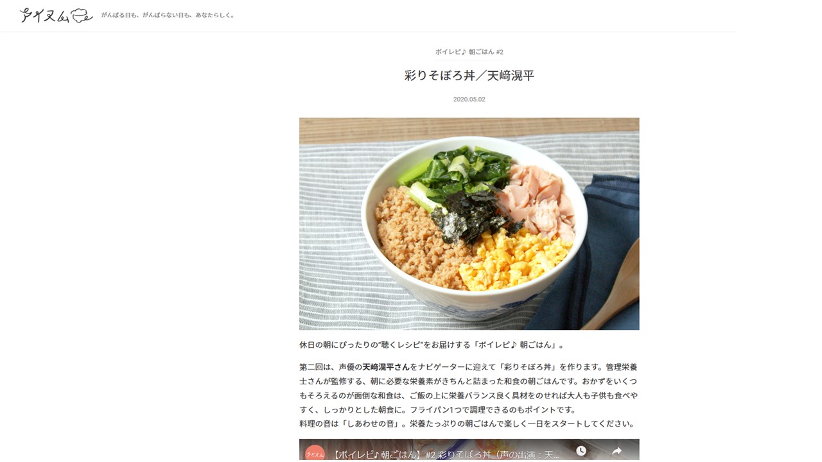The width and height of the screenshot is (822, 462).
Task: Click the pot illustration beside the logo
Action: point(82,16)
